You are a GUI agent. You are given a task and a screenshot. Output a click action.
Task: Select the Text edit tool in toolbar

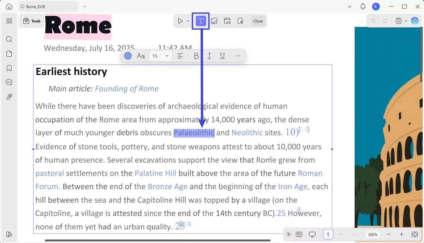(x=200, y=21)
